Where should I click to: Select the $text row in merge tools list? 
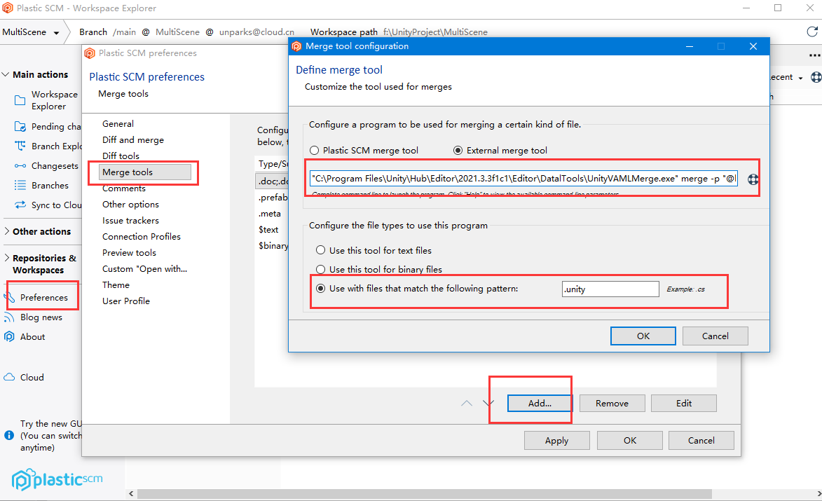pos(273,230)
